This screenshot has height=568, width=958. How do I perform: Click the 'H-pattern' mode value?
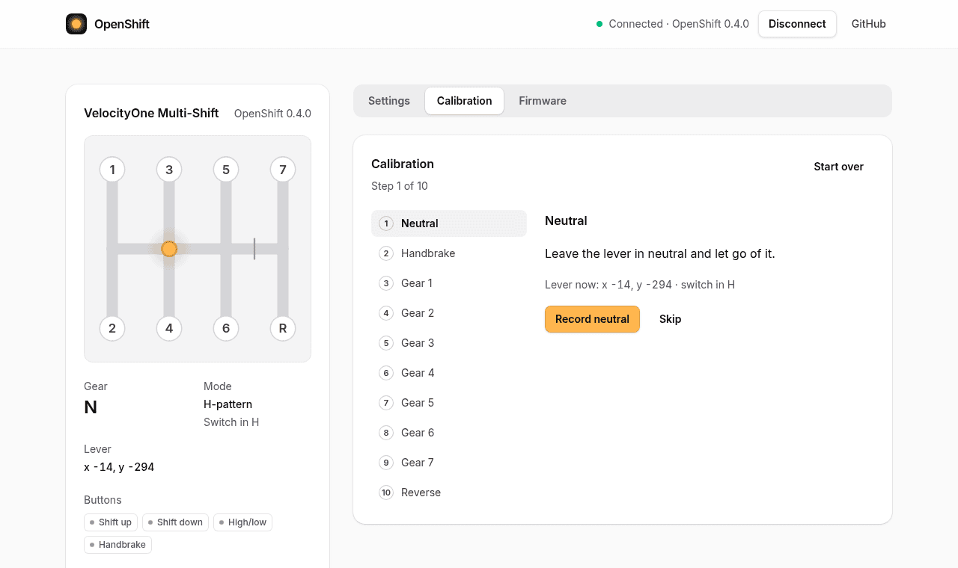pos(228,404)
